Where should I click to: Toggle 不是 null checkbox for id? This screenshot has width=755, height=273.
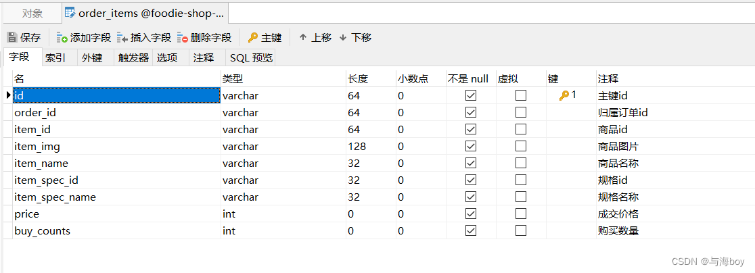pos(471,96)
